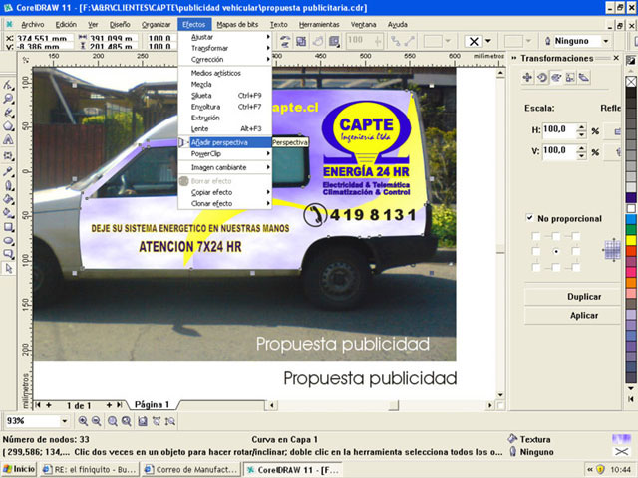
Task: Go to the last page using navigator arrow
Action: [120, 405]
